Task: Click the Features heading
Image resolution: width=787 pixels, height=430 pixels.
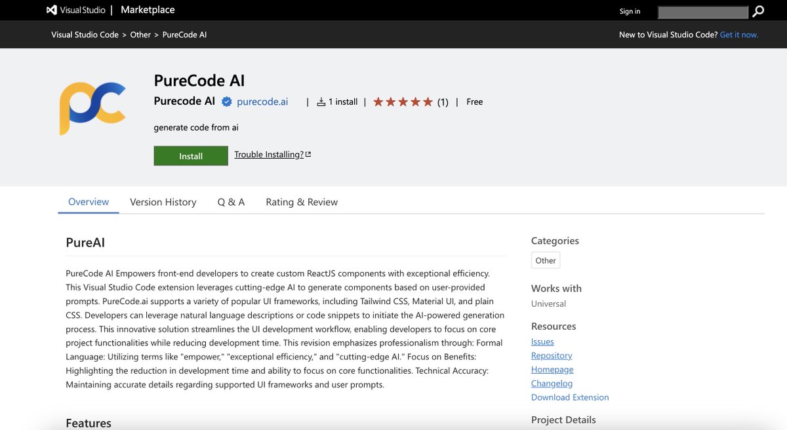Action: click(89, 423)
